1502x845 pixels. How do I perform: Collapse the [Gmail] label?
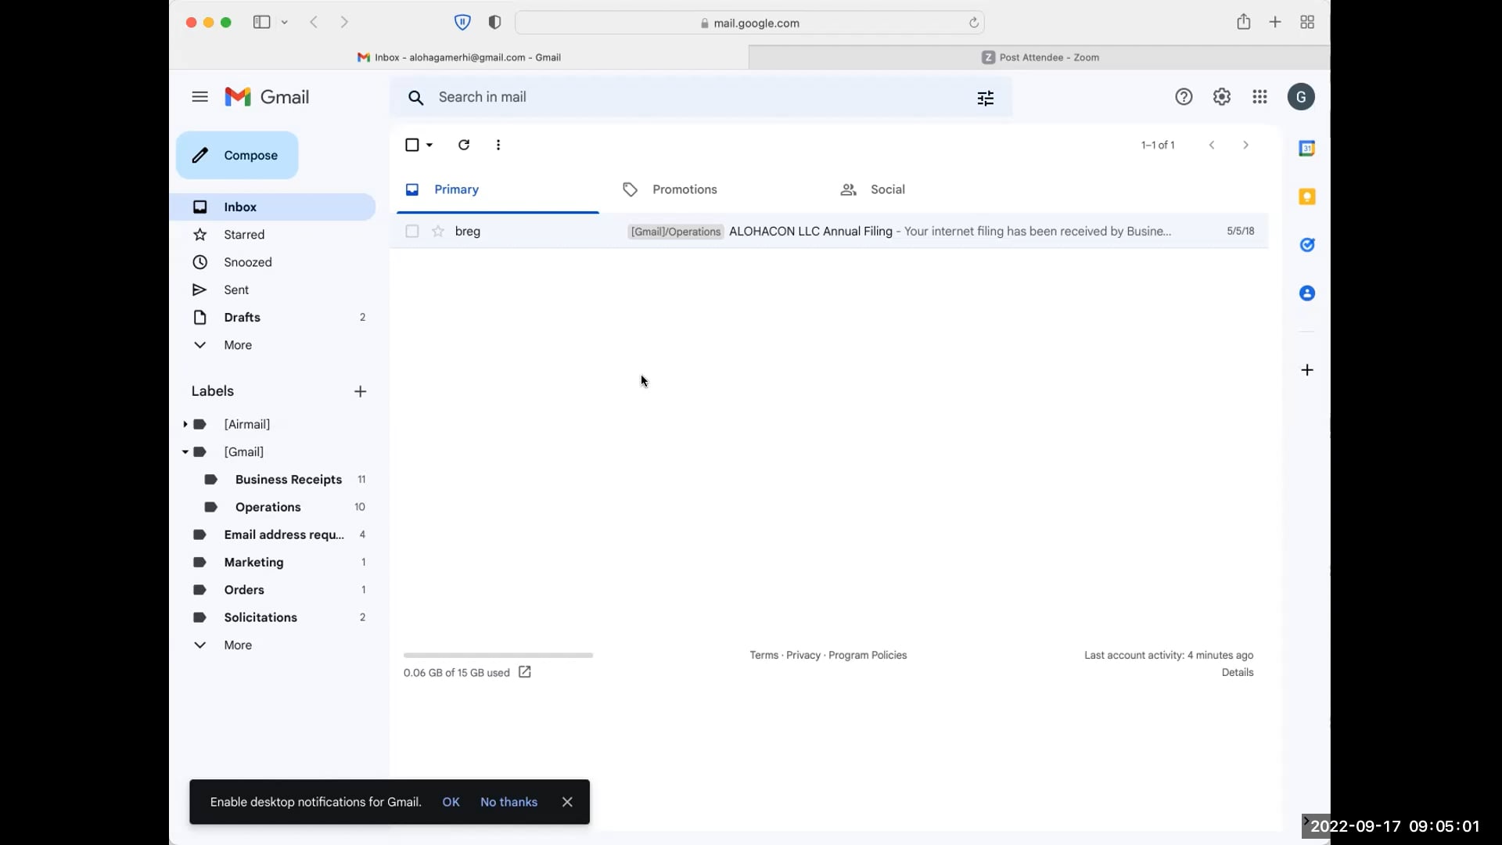point(185,452)
